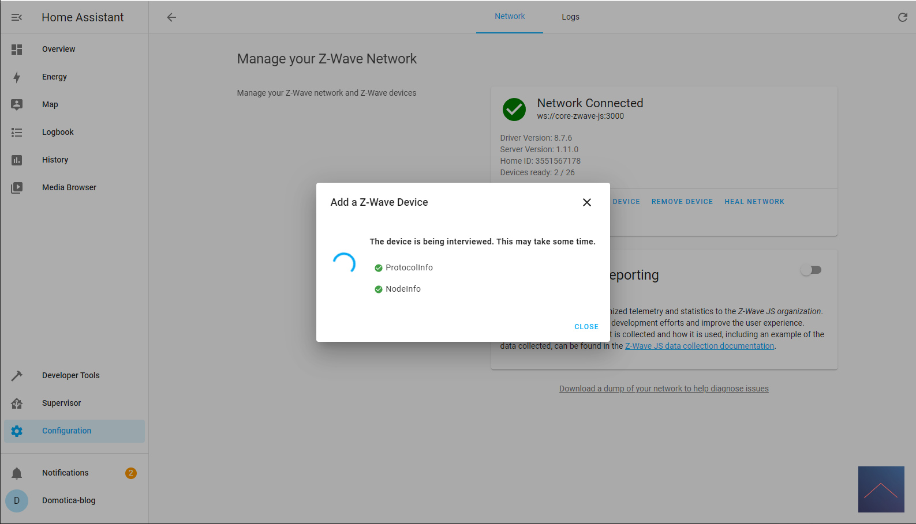Image resolution: width=916 pixels, height=524 pixels.
Task: Toggle the data reporting switch
Action: click(811, 270)
